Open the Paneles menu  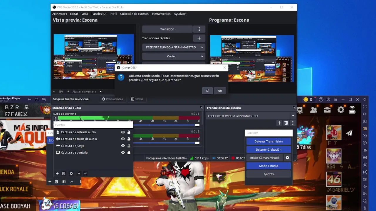[99, 14]
